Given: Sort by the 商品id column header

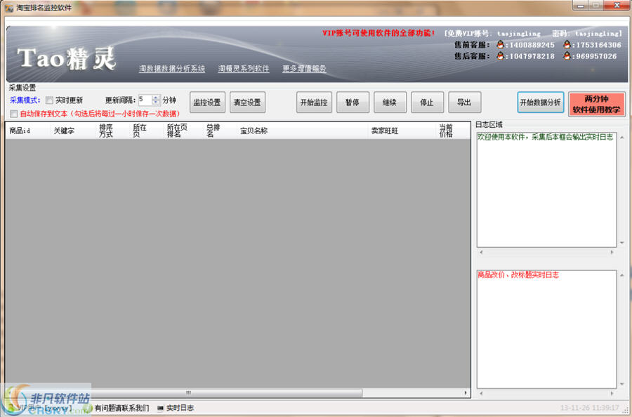Looking at the screenshot, I should pyautogui.click(x=28, y=131).
